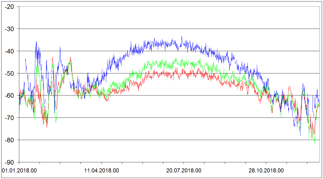Click the -90 y-axis label
The height and width of the screenshot is (179, 323).
[10, 162]
